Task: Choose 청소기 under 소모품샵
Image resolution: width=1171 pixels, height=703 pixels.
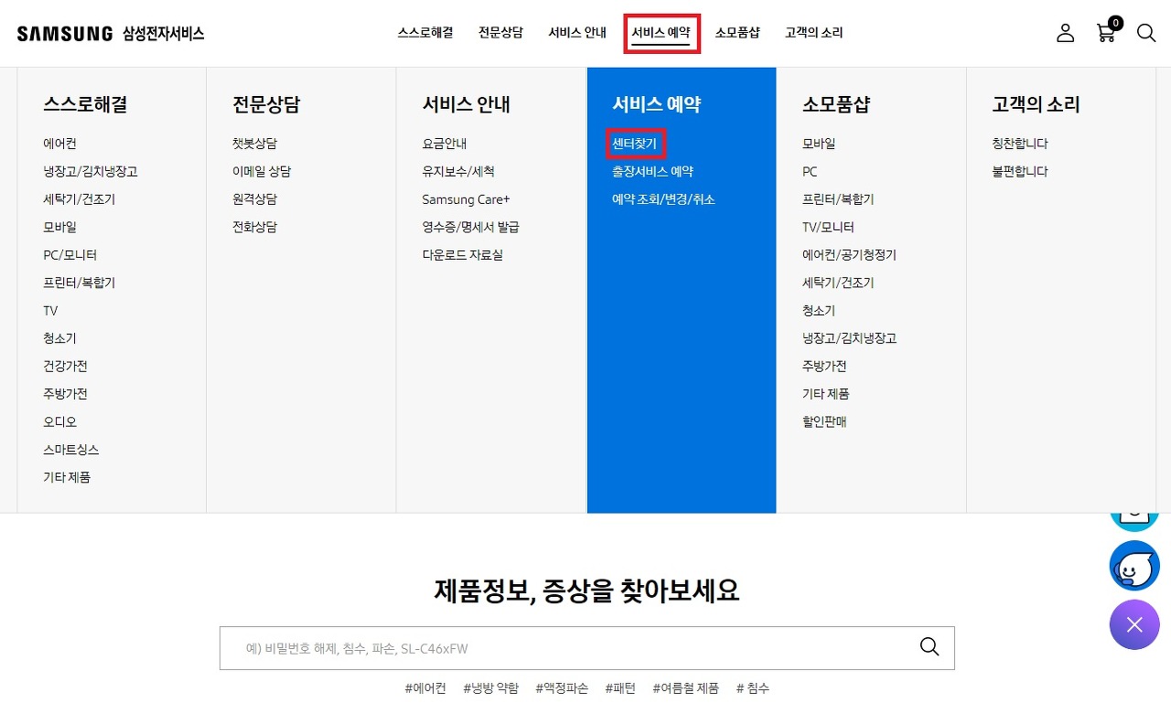Action: tap(819, 311)
